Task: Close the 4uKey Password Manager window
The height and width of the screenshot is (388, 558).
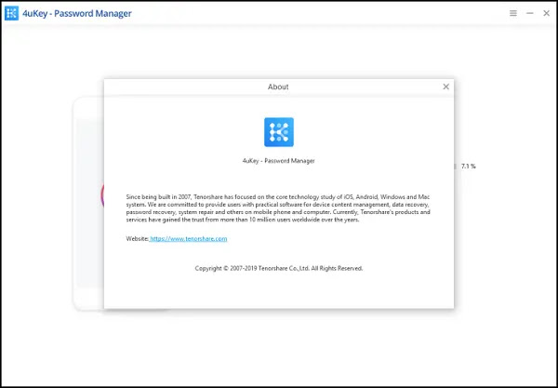Action: click(x=546, y=13)
